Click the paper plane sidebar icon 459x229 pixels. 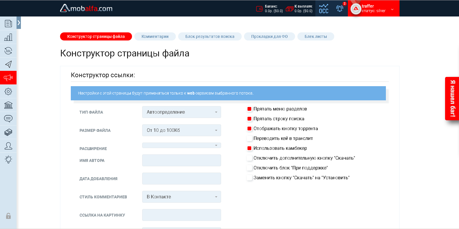tap(8, 64)
